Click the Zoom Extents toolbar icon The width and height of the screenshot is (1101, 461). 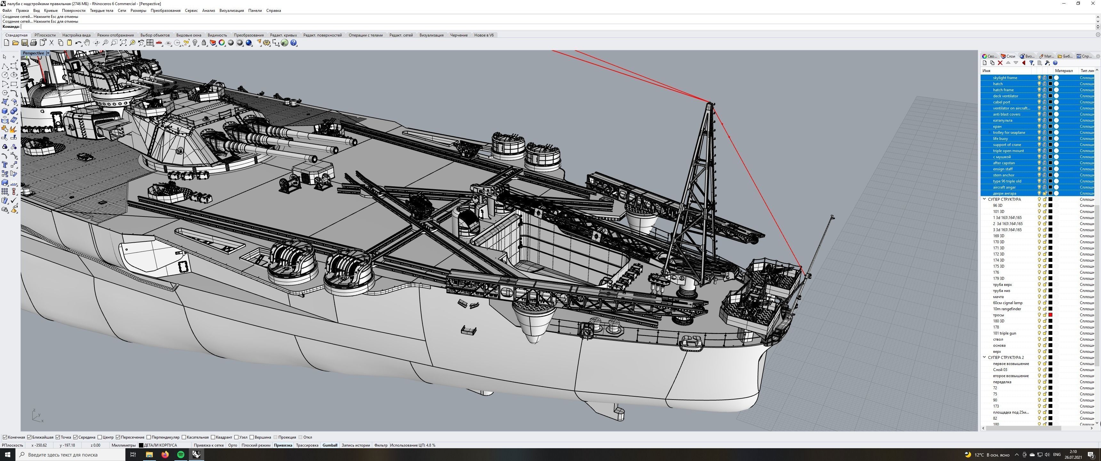point(123,43)
